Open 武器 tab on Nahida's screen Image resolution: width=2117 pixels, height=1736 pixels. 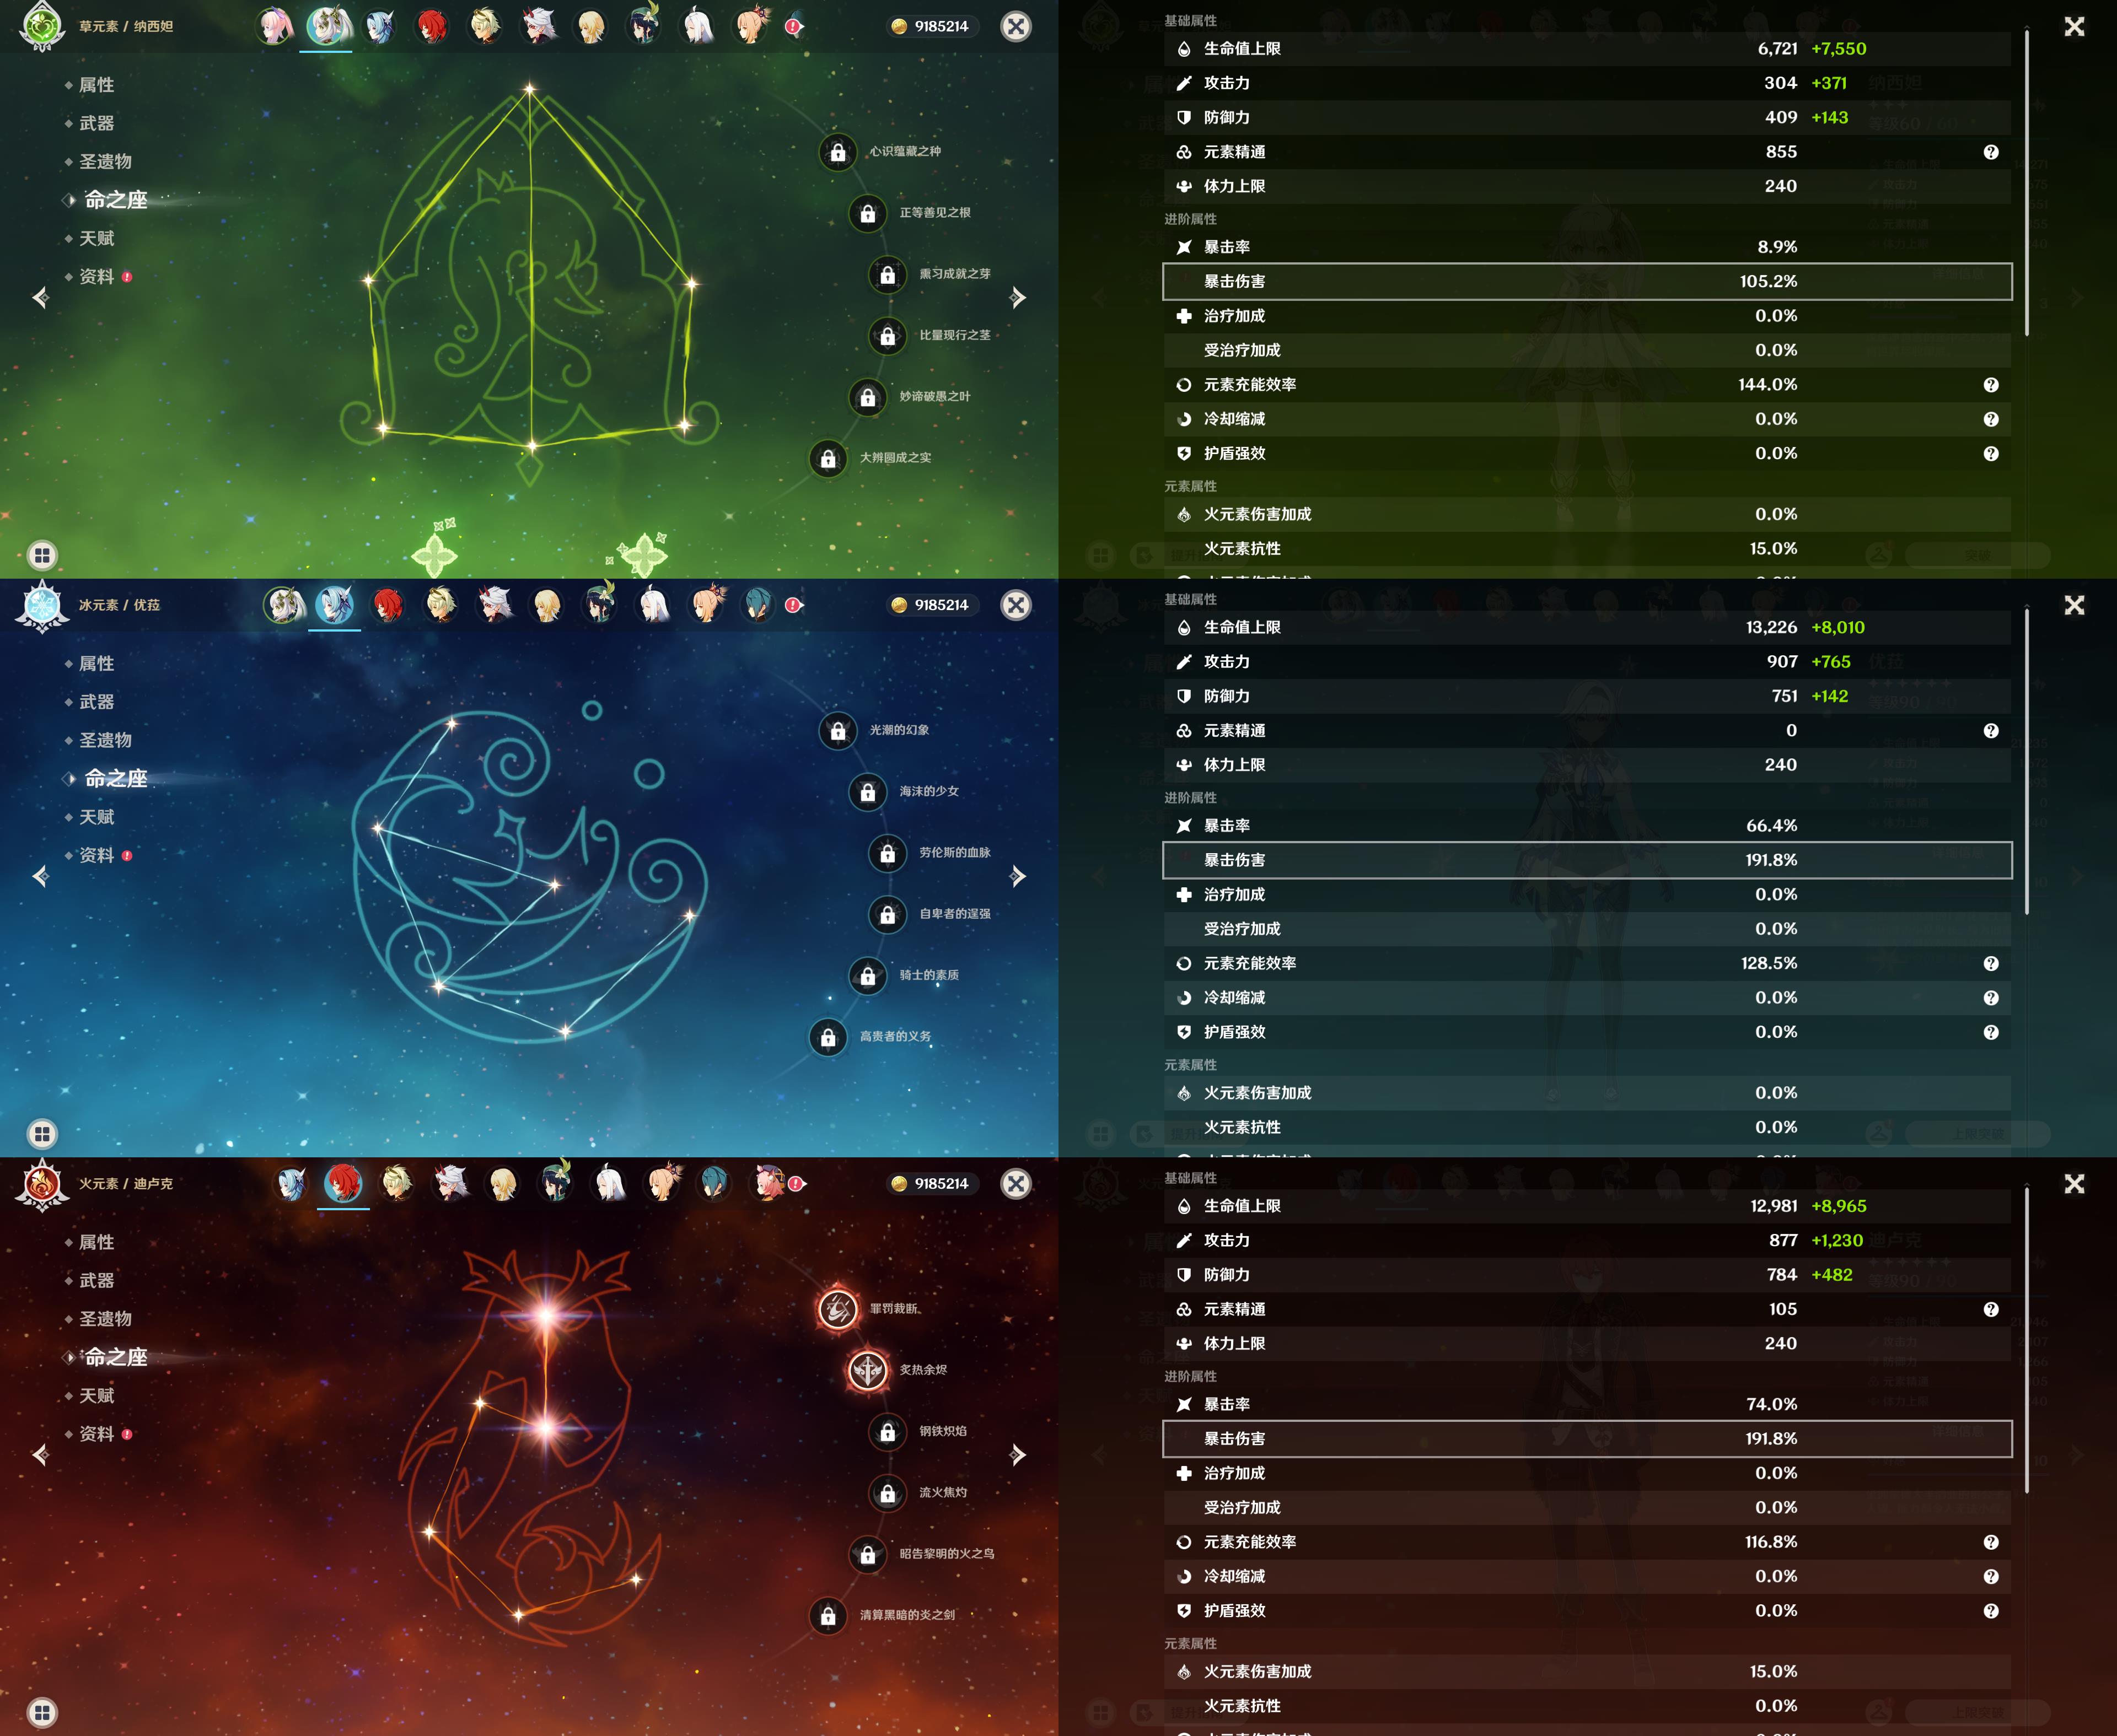[x=96, y=123]
